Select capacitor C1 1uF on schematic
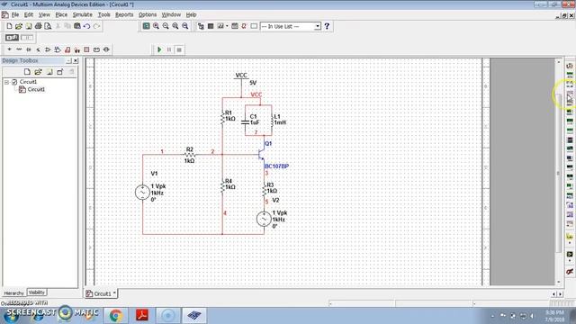This screenshot has width=576, height=324. click(x=246, y=121)
